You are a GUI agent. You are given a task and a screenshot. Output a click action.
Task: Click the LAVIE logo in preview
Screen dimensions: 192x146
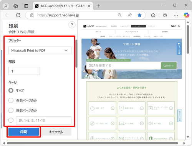tap(89, 26)
